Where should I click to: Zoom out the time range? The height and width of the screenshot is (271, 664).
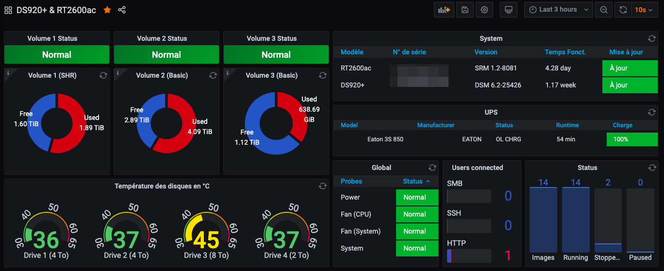coord(603,10)
